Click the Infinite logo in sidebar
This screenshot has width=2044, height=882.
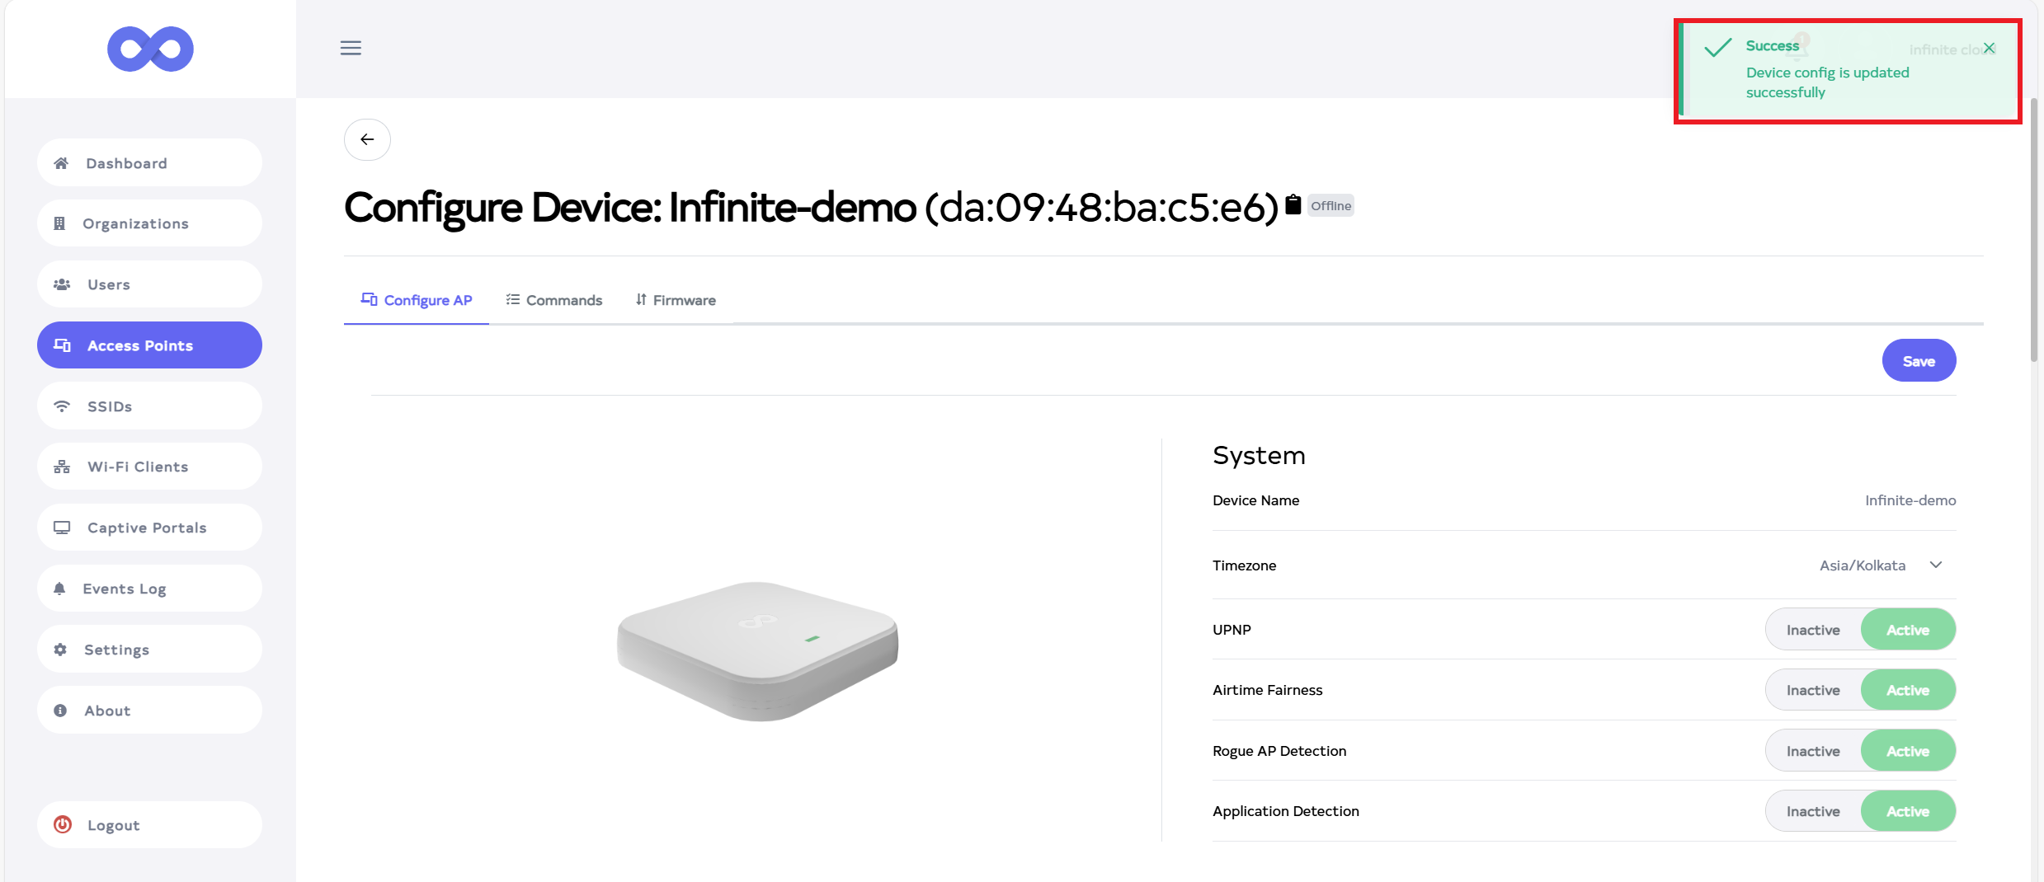coord(150,49)
